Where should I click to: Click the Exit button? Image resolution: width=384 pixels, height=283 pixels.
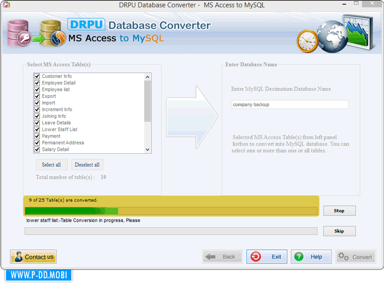point(267,257)
